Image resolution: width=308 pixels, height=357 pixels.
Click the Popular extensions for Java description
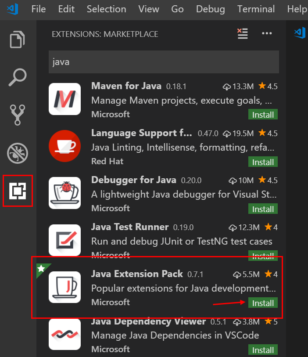point(183,288)
